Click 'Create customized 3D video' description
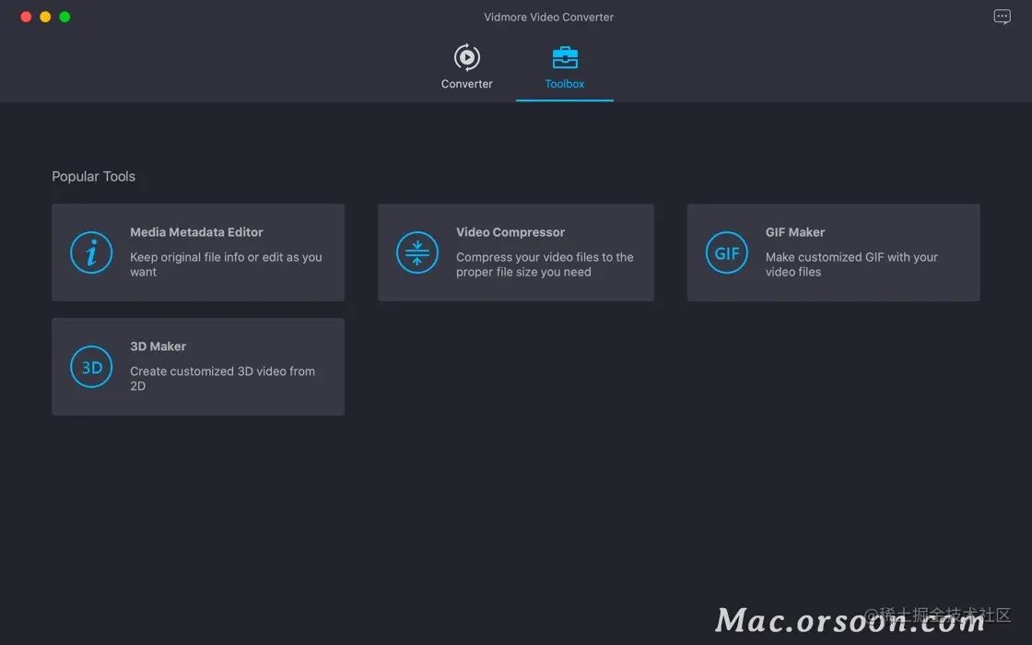This screenshot has width=1032, height=645. click(x=222, y=379)
